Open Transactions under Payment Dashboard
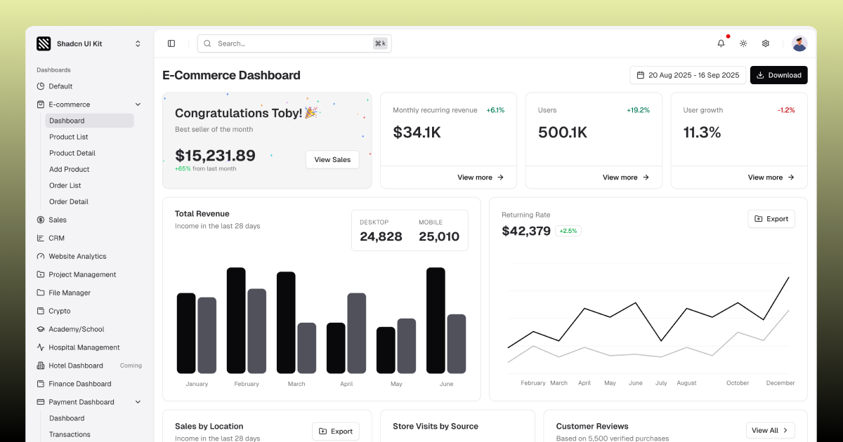This screenshot has width=843, height=442. pos(69,434)
